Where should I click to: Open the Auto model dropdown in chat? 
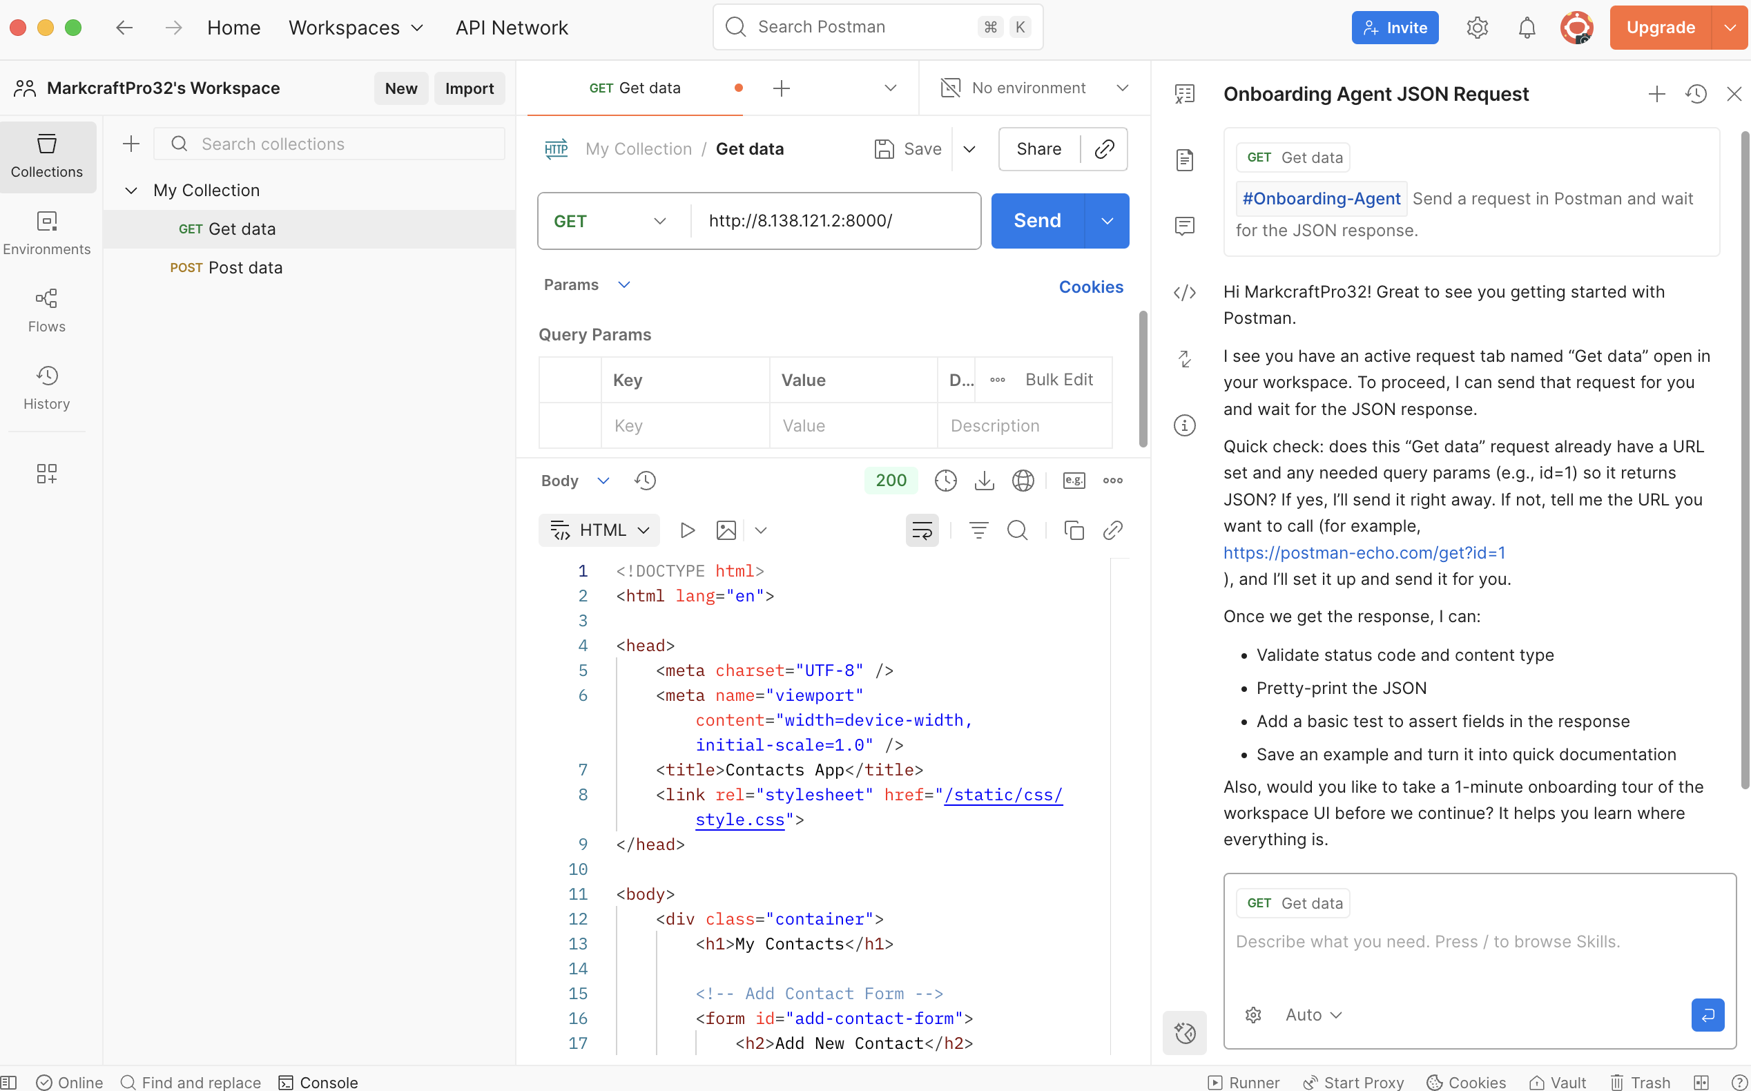pos(1313,1014)
